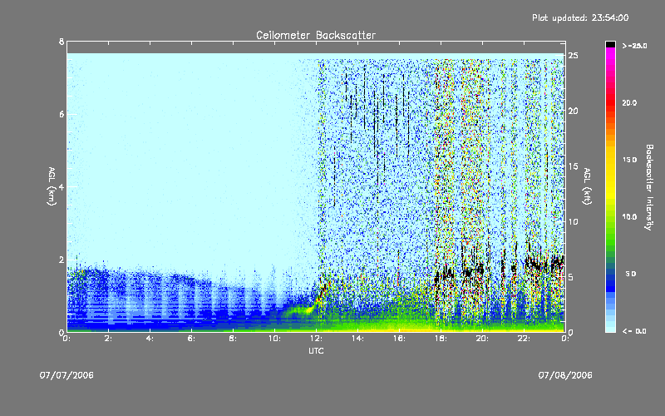Click the '15.0' colorbar label

point(629,160)
